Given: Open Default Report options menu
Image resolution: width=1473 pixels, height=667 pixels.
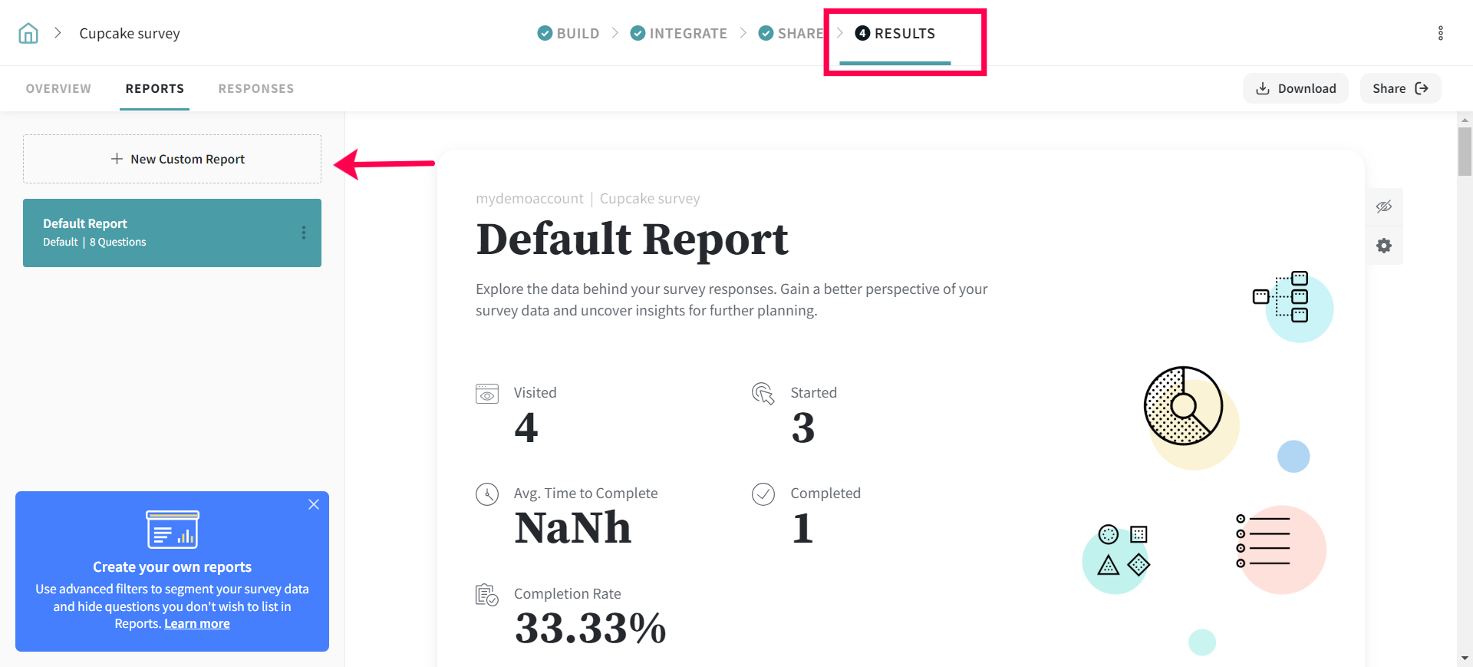Looking at the screenshot, I should [x=304, y=233].
